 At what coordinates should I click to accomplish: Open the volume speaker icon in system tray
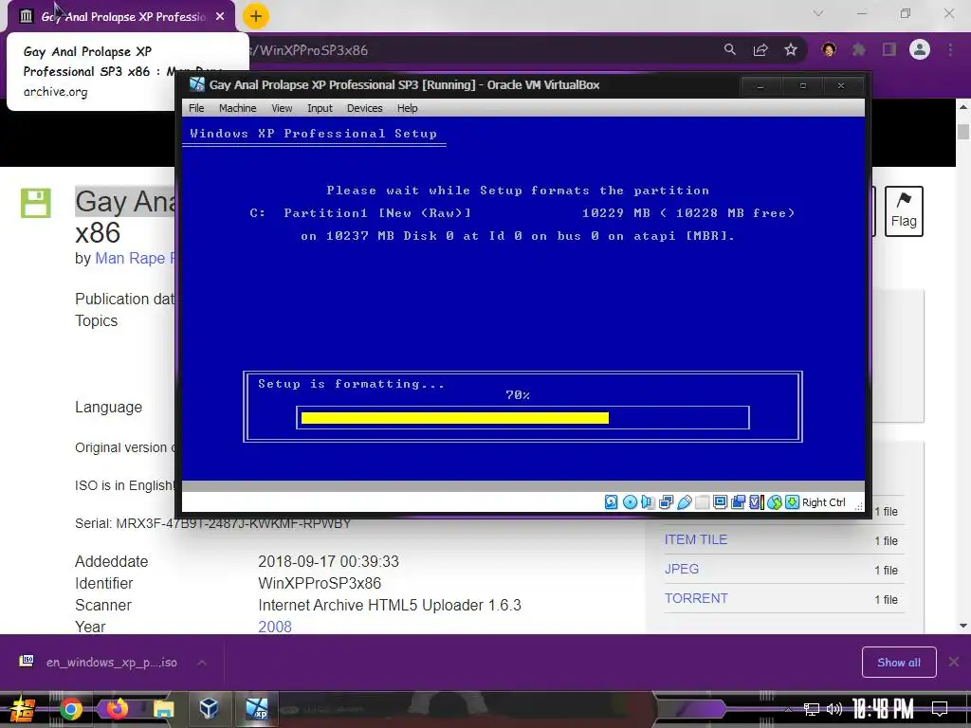coord(834,709)
